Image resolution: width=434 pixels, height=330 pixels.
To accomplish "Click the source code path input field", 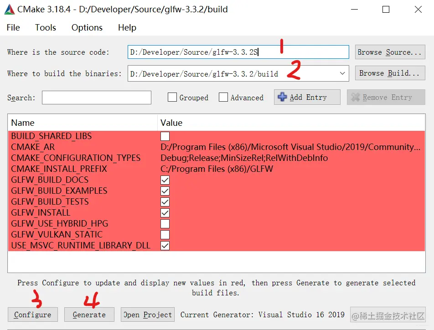I will [238, 52].
